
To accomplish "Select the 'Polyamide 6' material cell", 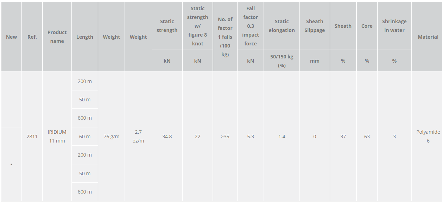I will pos(428,137).
